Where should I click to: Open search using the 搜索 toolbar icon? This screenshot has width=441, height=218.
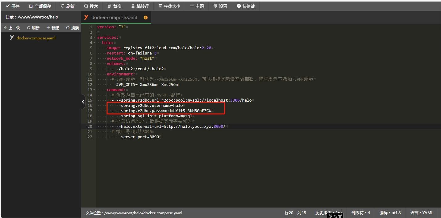coord(91,6)
